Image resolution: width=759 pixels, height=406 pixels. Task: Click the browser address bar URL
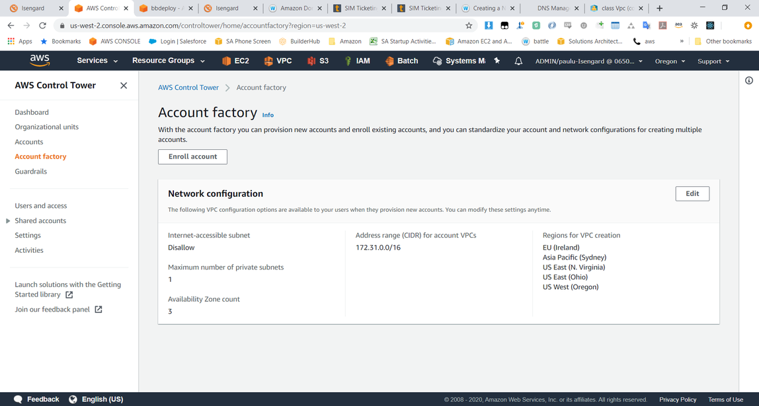[208, 26]
